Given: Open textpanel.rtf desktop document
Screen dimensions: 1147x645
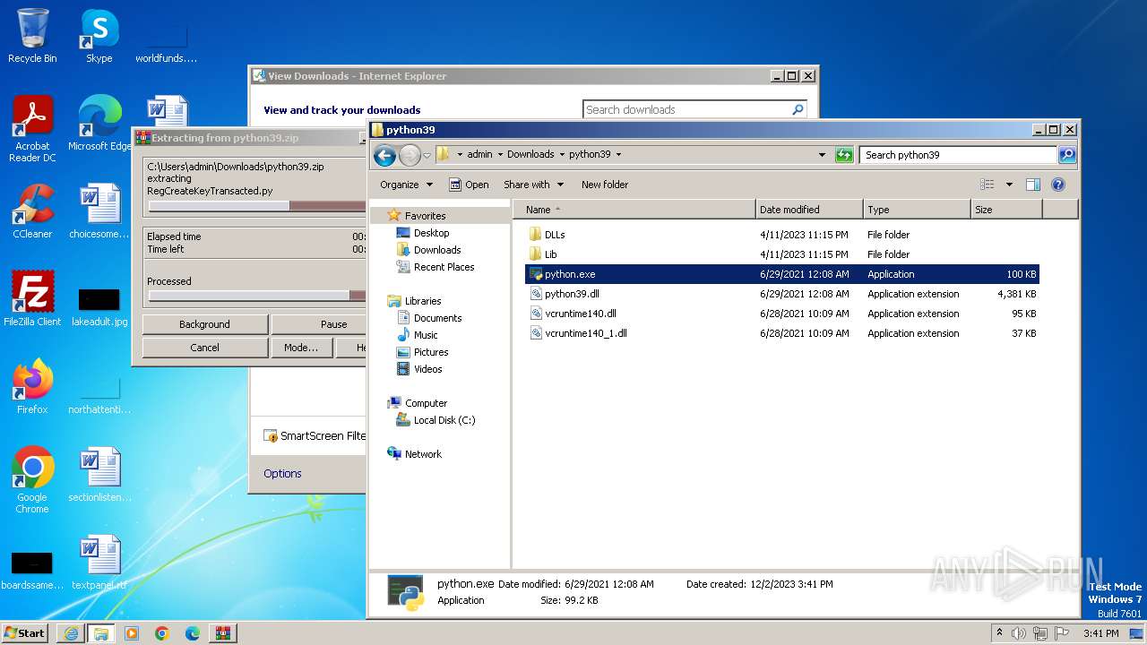Looking at the screenshot, I should click(99, 563).
